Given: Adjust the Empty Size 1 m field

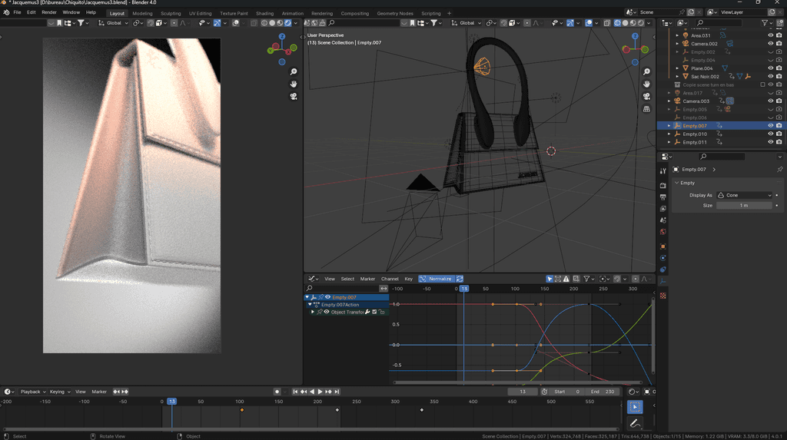Looking at the screenshot, I should tap(744, 206).
